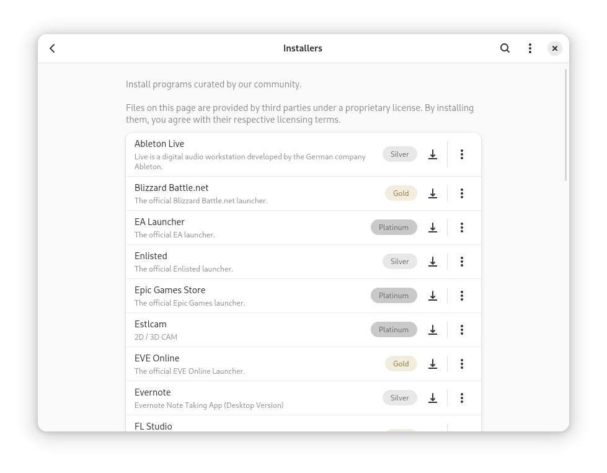Open the Evernote row options menu
The width and height of the screenshot is (607, 473).
click(462, 398)
